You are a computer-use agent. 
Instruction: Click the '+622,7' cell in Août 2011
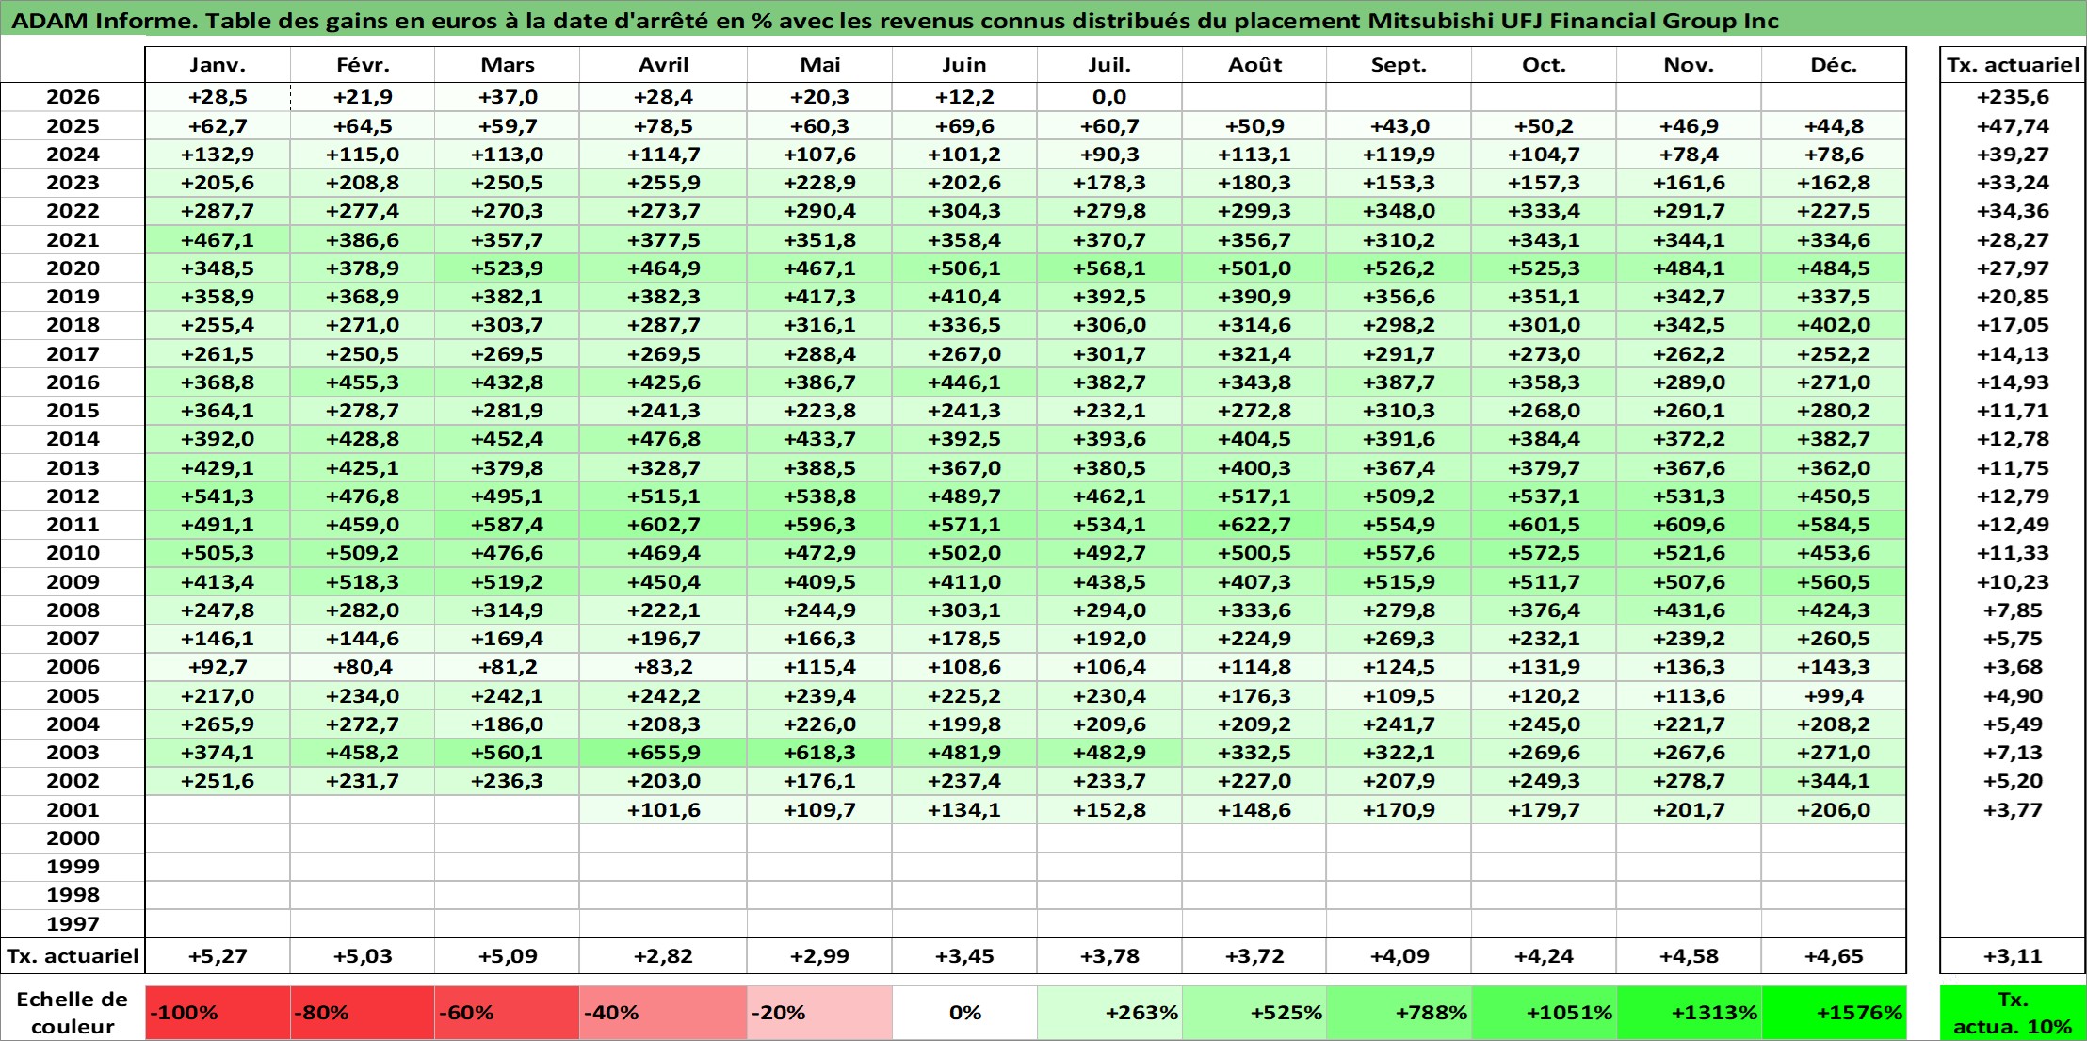point(1254,525)
